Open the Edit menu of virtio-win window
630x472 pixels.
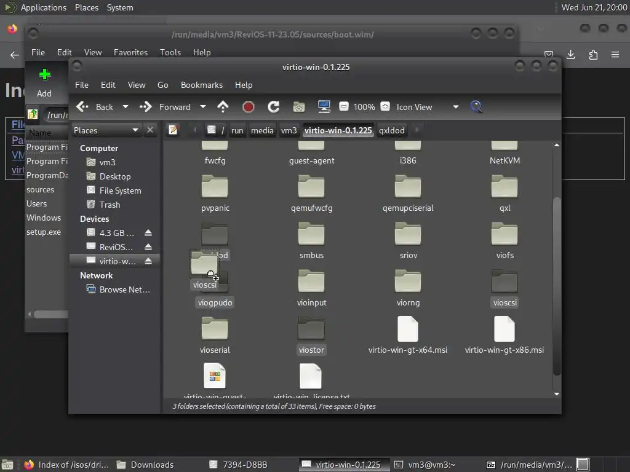108,85
